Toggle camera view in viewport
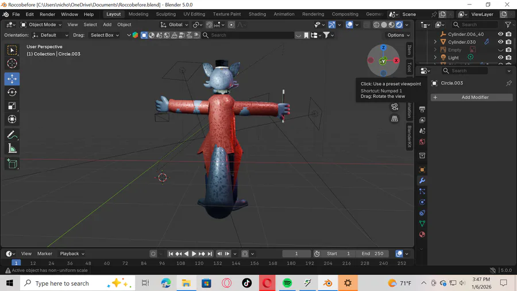 [395, 106]
